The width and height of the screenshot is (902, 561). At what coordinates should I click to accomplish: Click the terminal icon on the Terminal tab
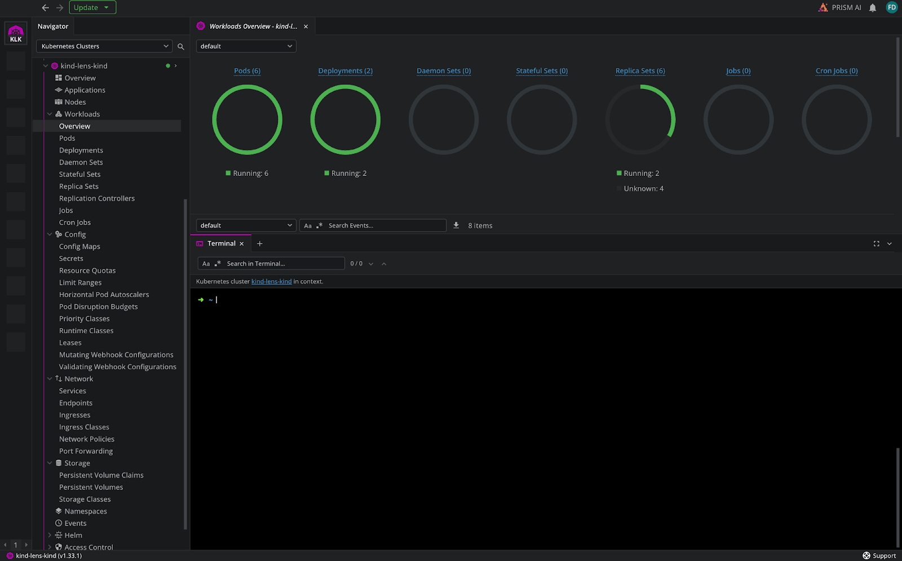(x=200, y=243)
